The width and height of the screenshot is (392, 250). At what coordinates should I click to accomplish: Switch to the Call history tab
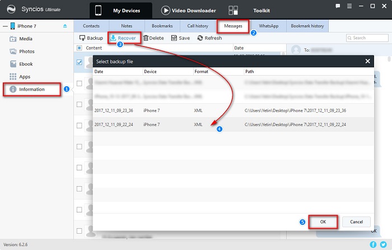(198, 26)
